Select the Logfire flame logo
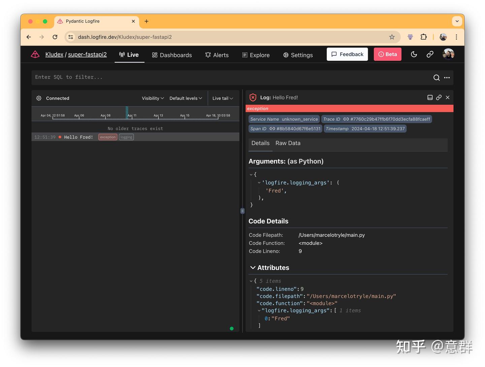 point(35,54)
